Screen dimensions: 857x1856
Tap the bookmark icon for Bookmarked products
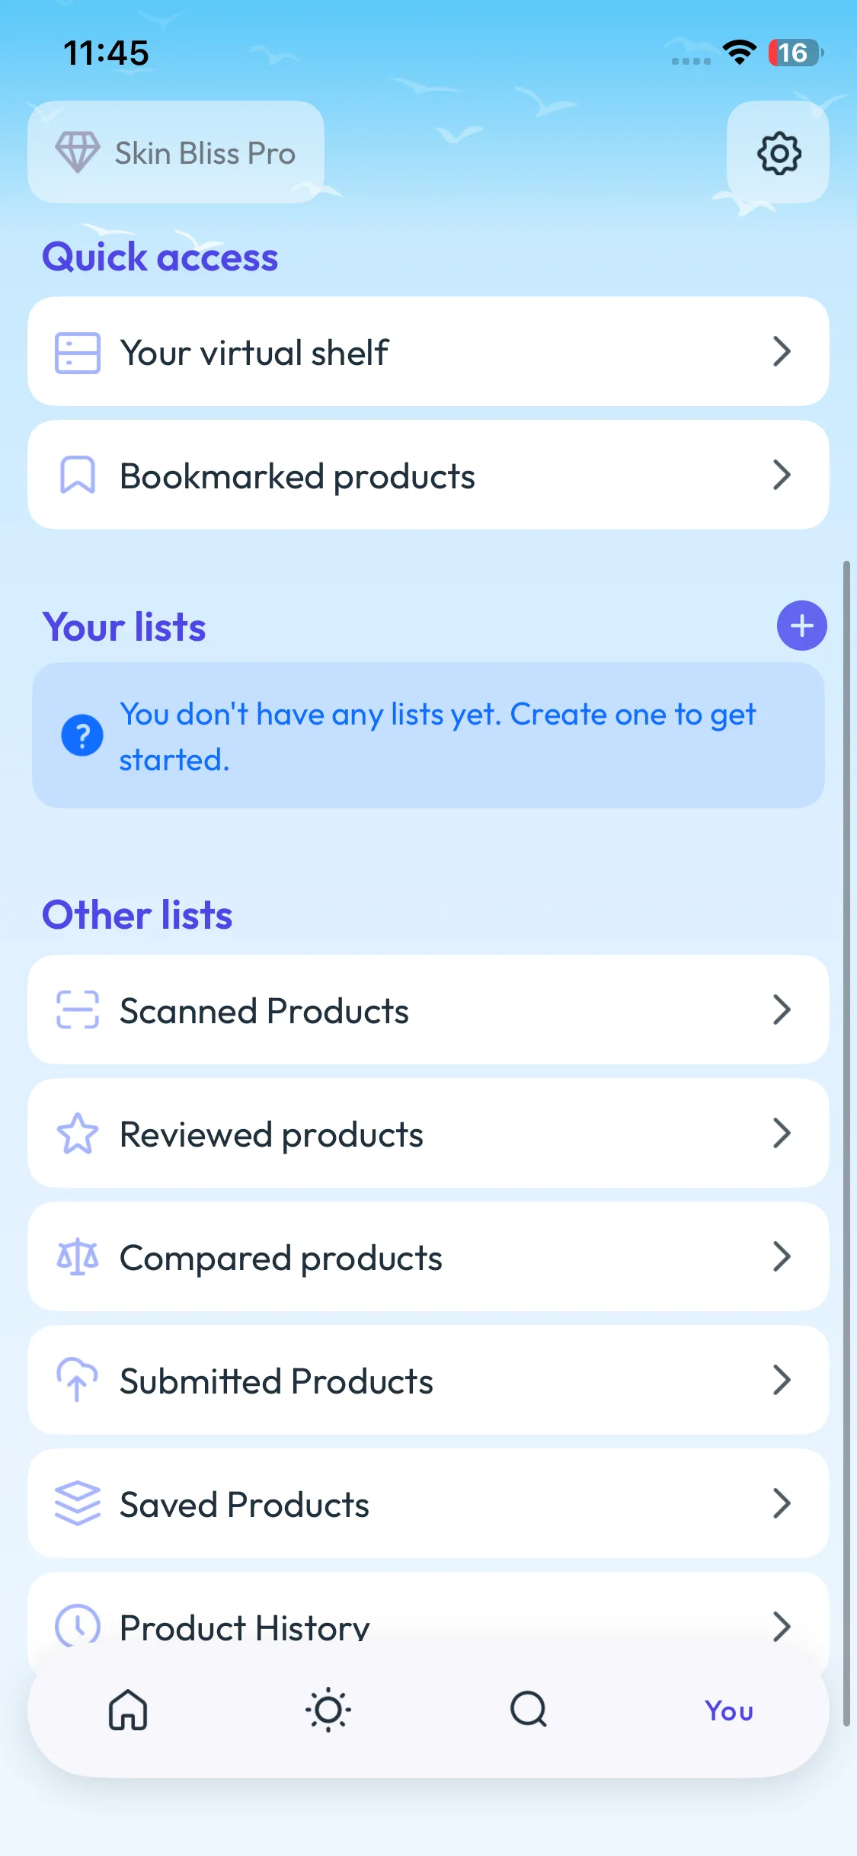click(x=77, y=475)
